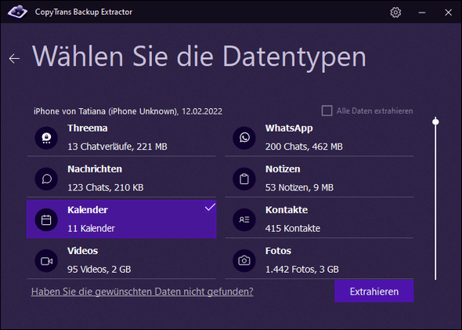Click the '200 Chats, 462 MB' text
The width and height of the screenshot is (462, 330).
[x=304, y=147]
